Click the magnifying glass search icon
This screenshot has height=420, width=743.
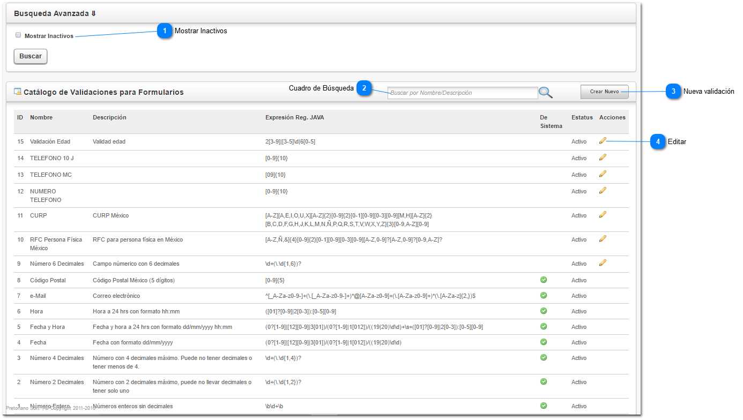tap(546, 93)
